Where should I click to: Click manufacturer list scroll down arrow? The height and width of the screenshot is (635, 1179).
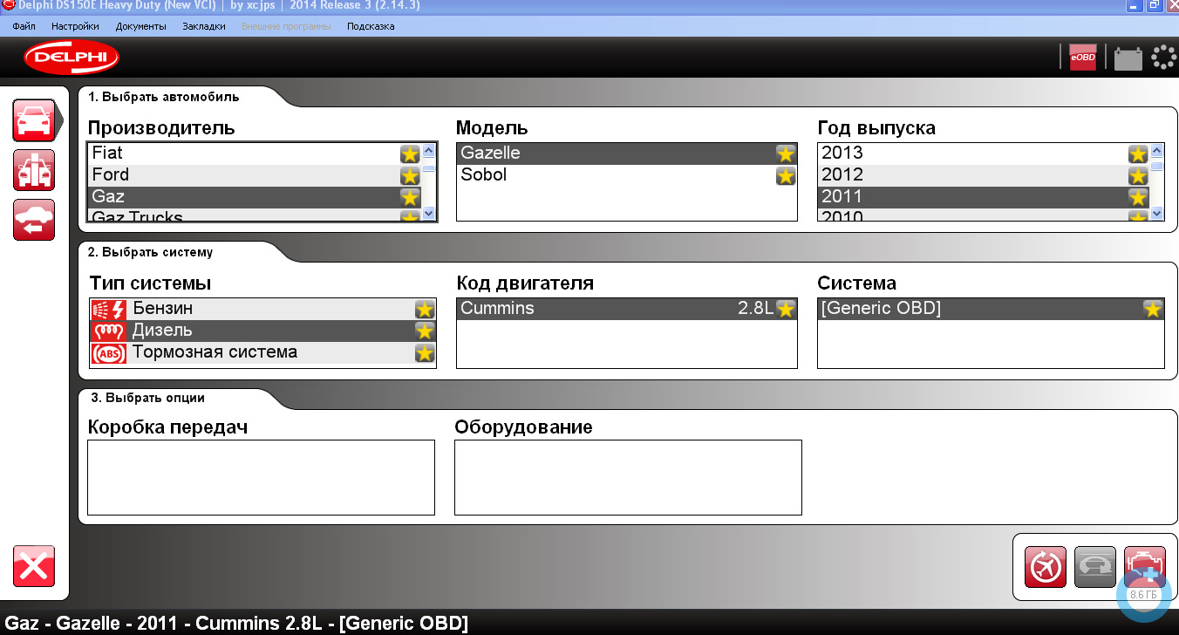click(x=428, y=213)
